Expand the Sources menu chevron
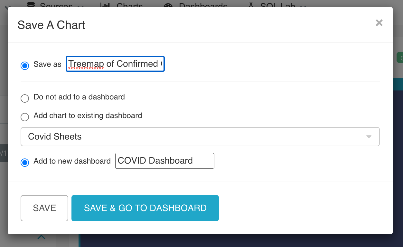 (80, 6)
